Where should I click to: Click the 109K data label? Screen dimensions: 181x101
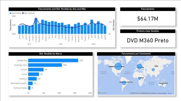65,65
